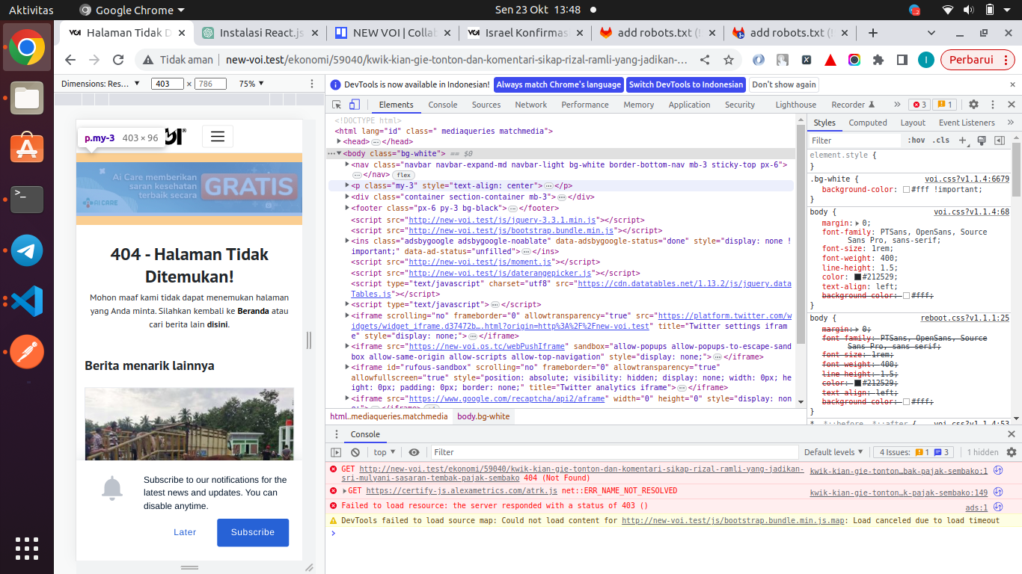Toggle :hov element state panel
The height and width of the screenshot is (574, 1022).
pyautogui.click(x=916, y=141)
